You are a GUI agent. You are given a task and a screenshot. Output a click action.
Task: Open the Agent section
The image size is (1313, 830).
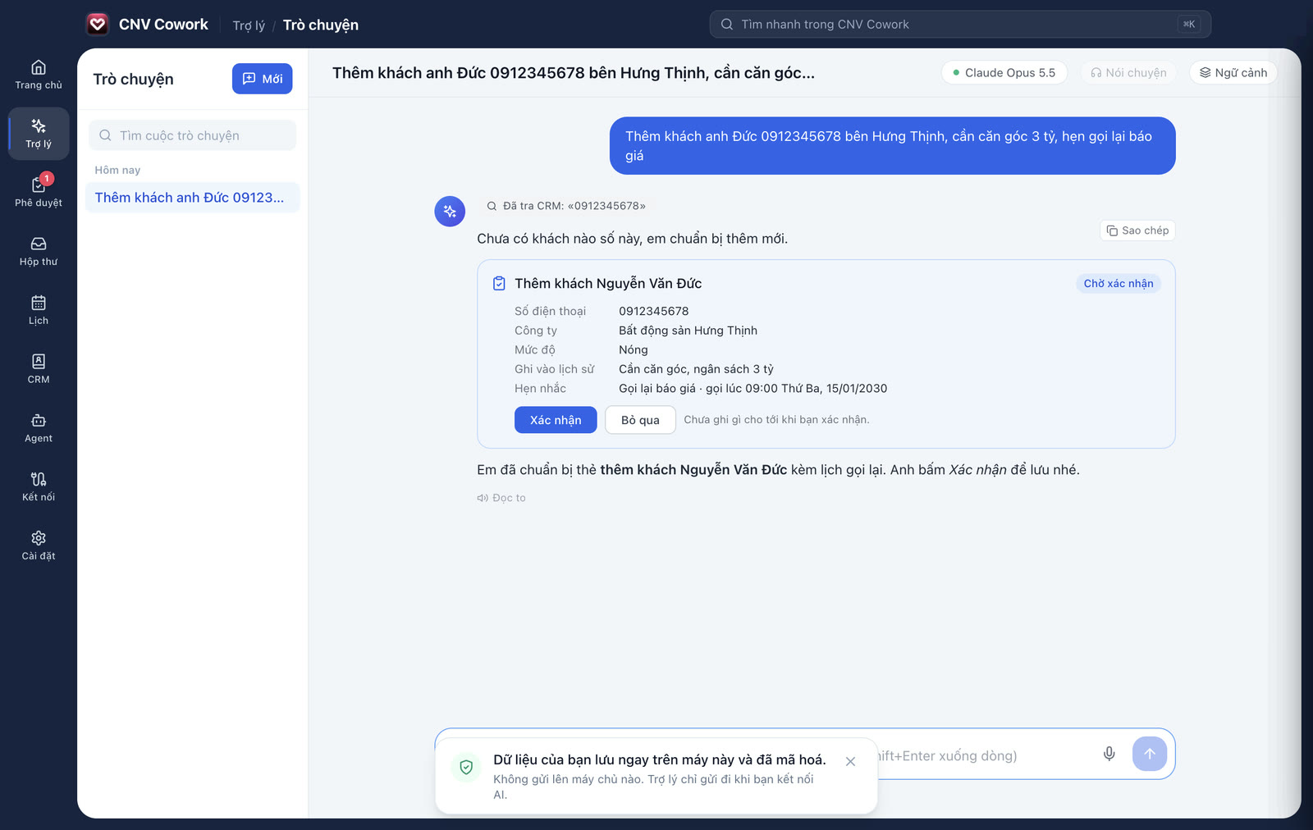click(x=39, y=428)
